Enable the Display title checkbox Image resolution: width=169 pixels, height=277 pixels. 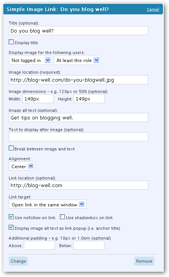[11, 42]
